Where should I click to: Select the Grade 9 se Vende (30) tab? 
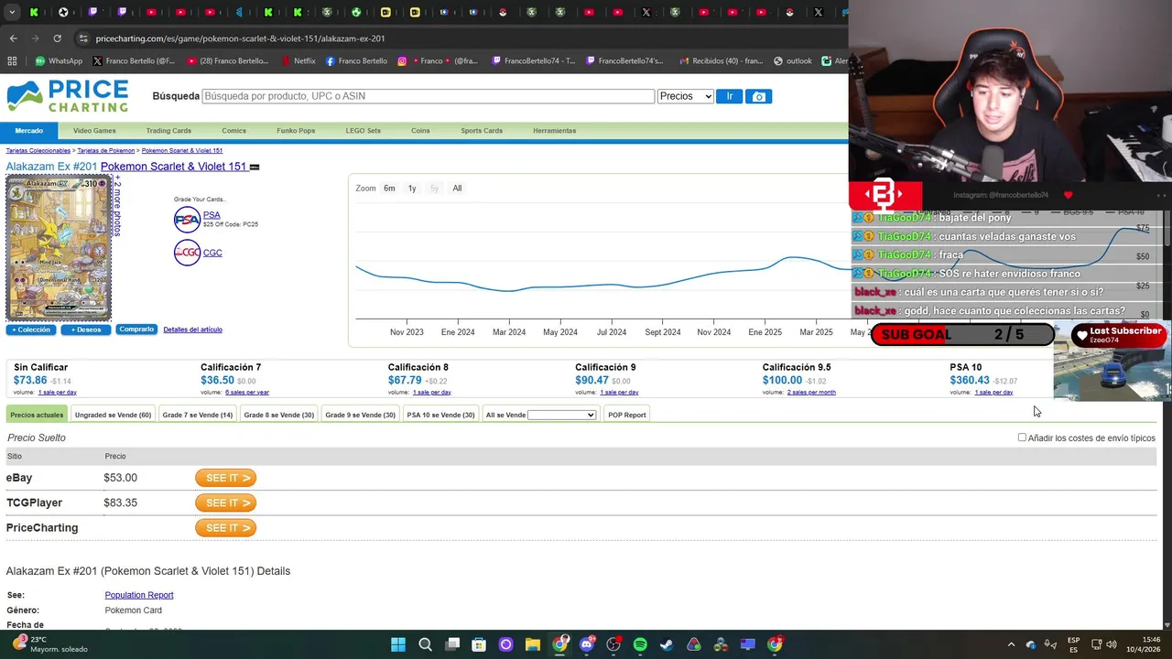click(360, 415)
